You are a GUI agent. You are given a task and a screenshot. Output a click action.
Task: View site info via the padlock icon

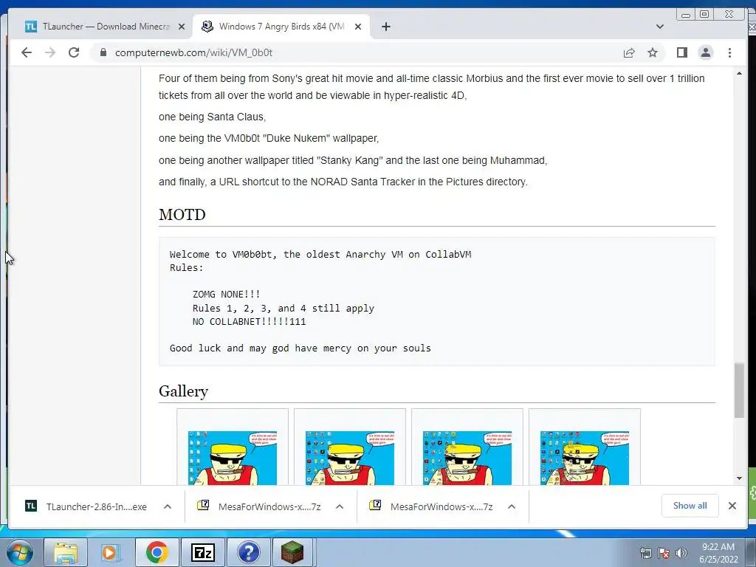point(103,52)
